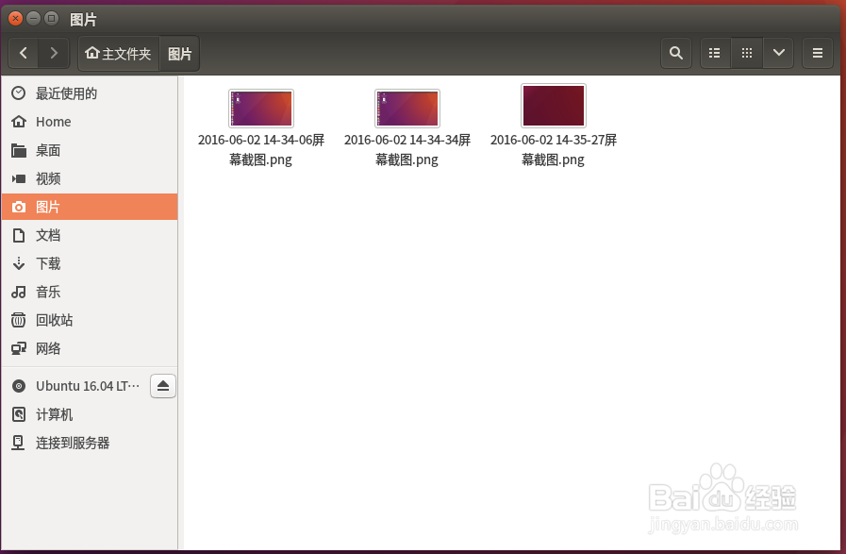Switch to grid view mode
846x554 pixels.
[746, 53]
